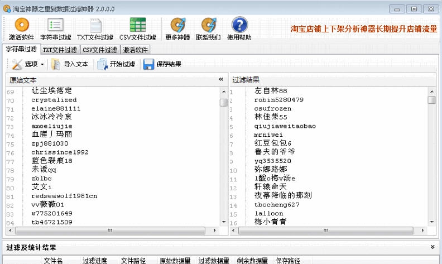Select line 'zpj881030' in original text
The height and width of the screenshot is (264, 442).
coord(50,143)
